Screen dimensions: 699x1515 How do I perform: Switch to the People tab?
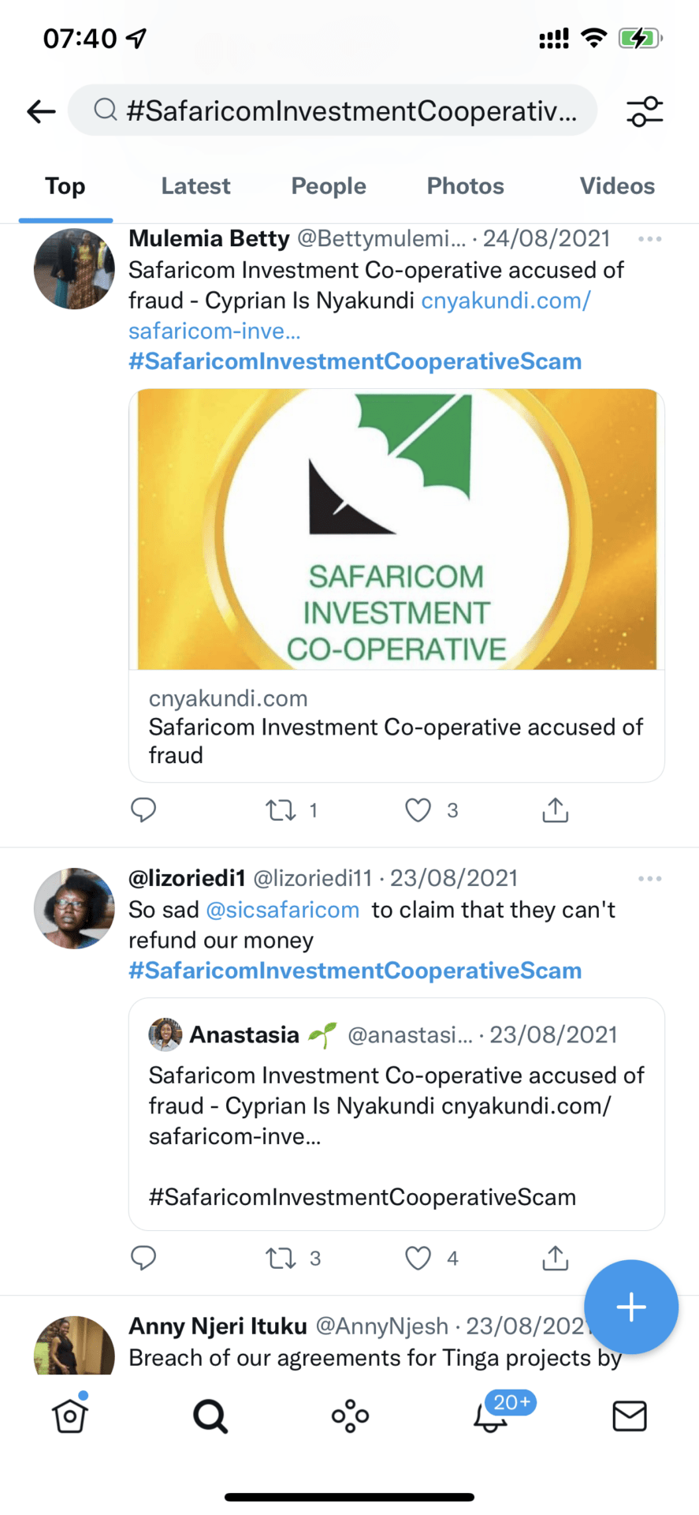click(x=329, y=186)
